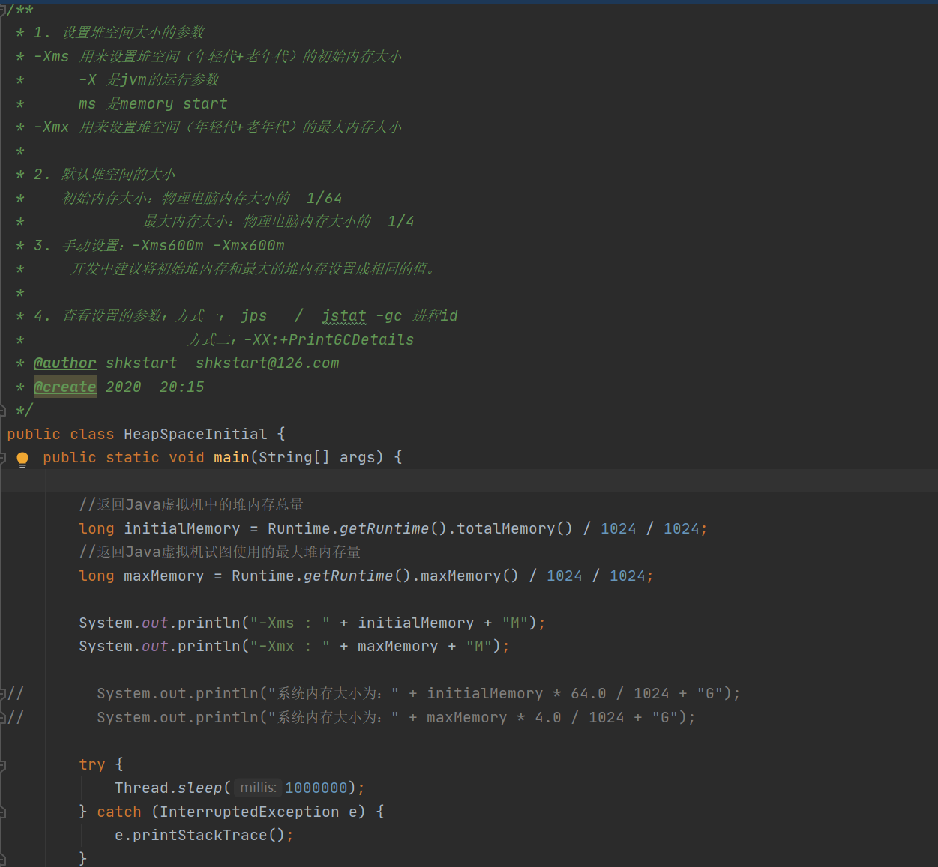Click the jps text in the comment

[x=254, y=316]
